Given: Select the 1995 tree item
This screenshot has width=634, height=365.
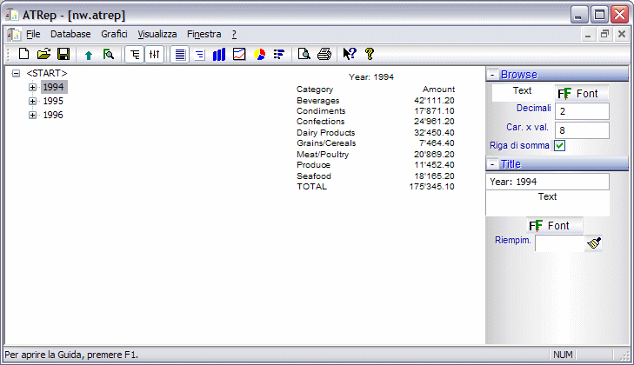Looking at the screenshot, I should click(x=53, y=101).
